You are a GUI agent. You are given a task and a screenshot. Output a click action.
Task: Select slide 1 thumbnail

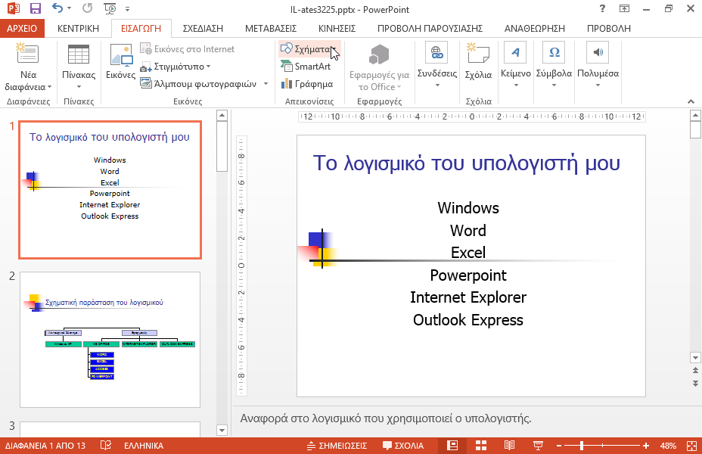coord(110,190)
